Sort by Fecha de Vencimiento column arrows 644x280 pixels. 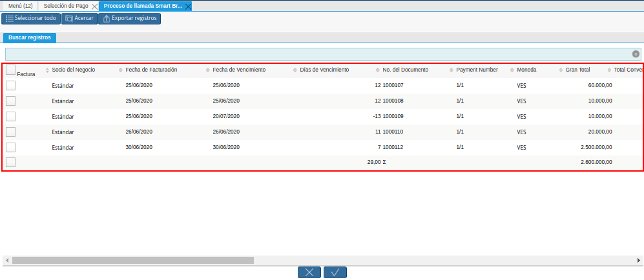(208, 70)
